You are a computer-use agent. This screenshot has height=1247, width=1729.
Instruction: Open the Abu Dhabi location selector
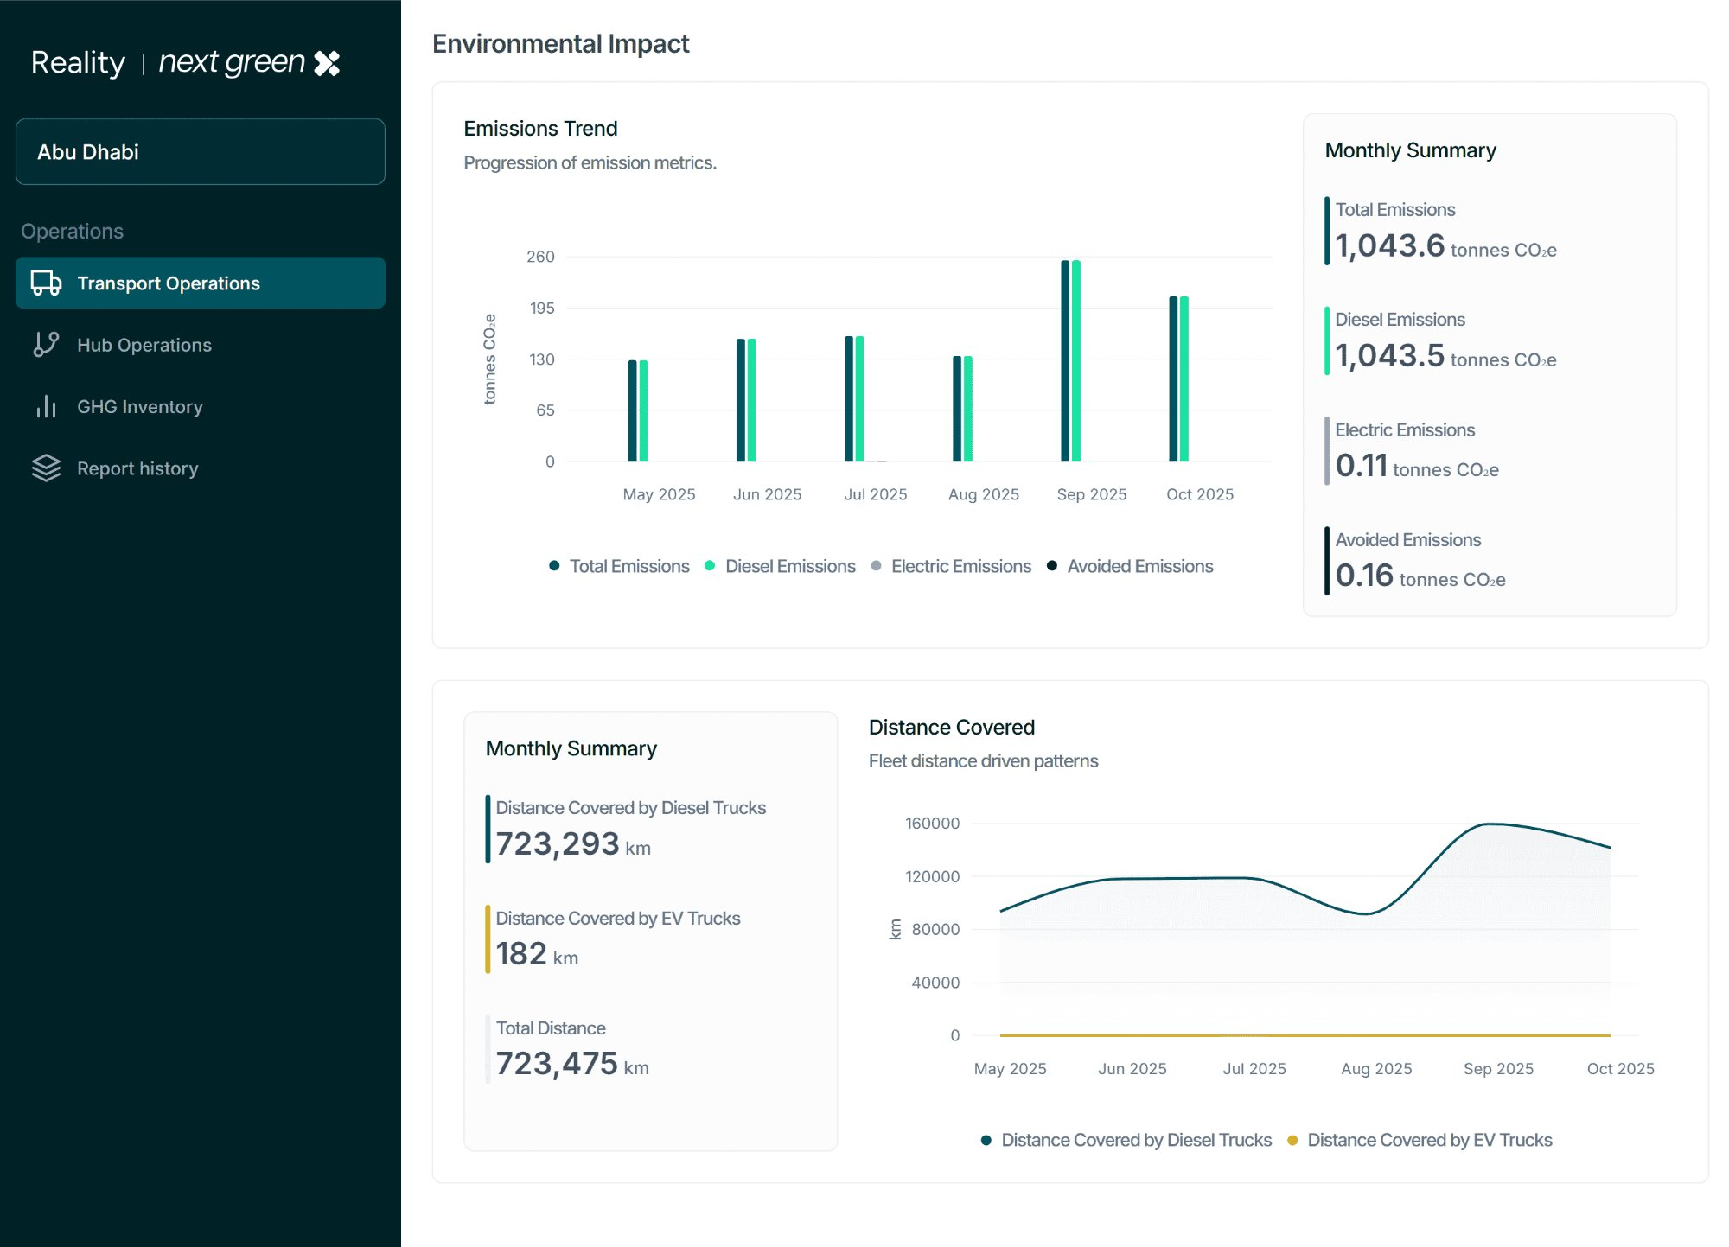(200, 152)
